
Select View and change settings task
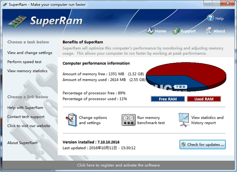30,53
